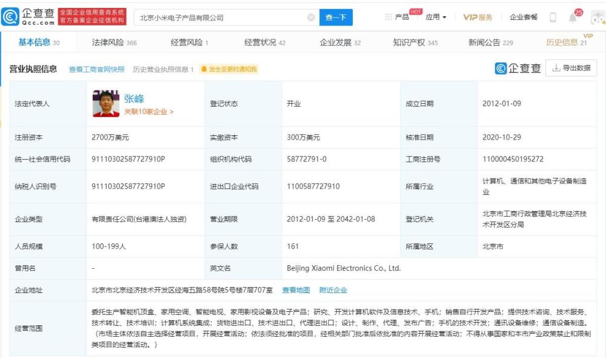Screen dimensions: 606x358
Task: Click the legal representative photo thumbnail
Action: 106,103
